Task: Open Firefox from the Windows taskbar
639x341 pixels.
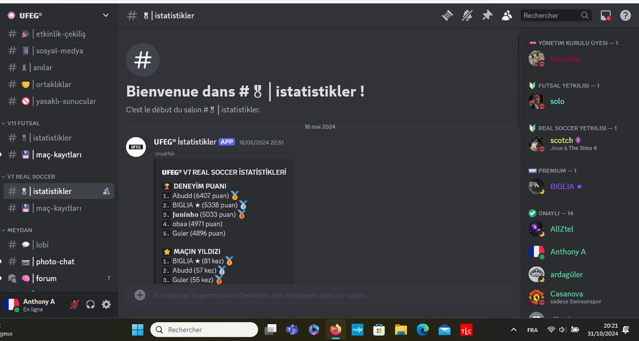Action: click(336, 330)
